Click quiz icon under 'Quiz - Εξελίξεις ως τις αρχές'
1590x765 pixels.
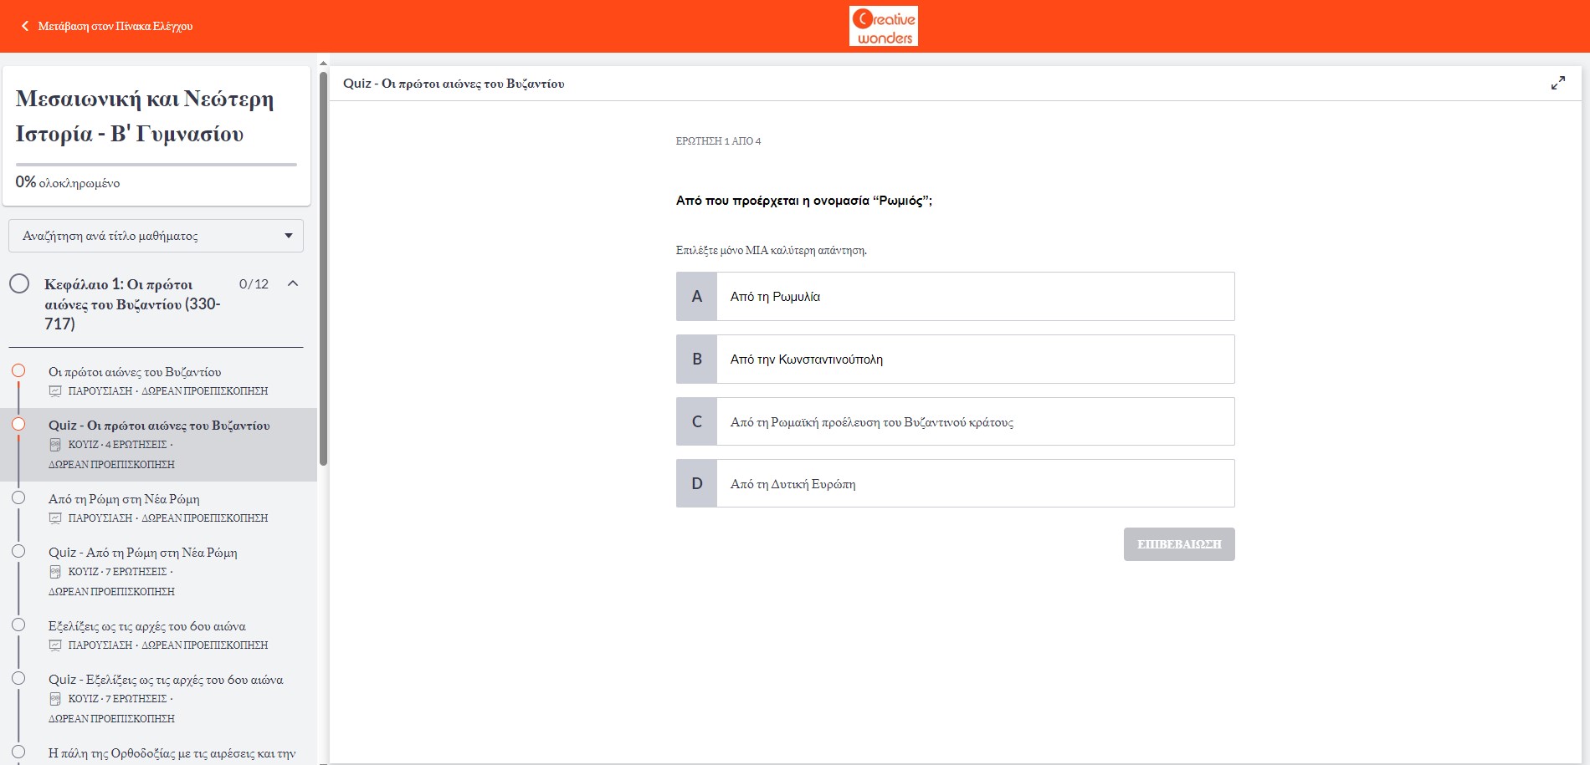pyautogui.click(x=55, y=699)
